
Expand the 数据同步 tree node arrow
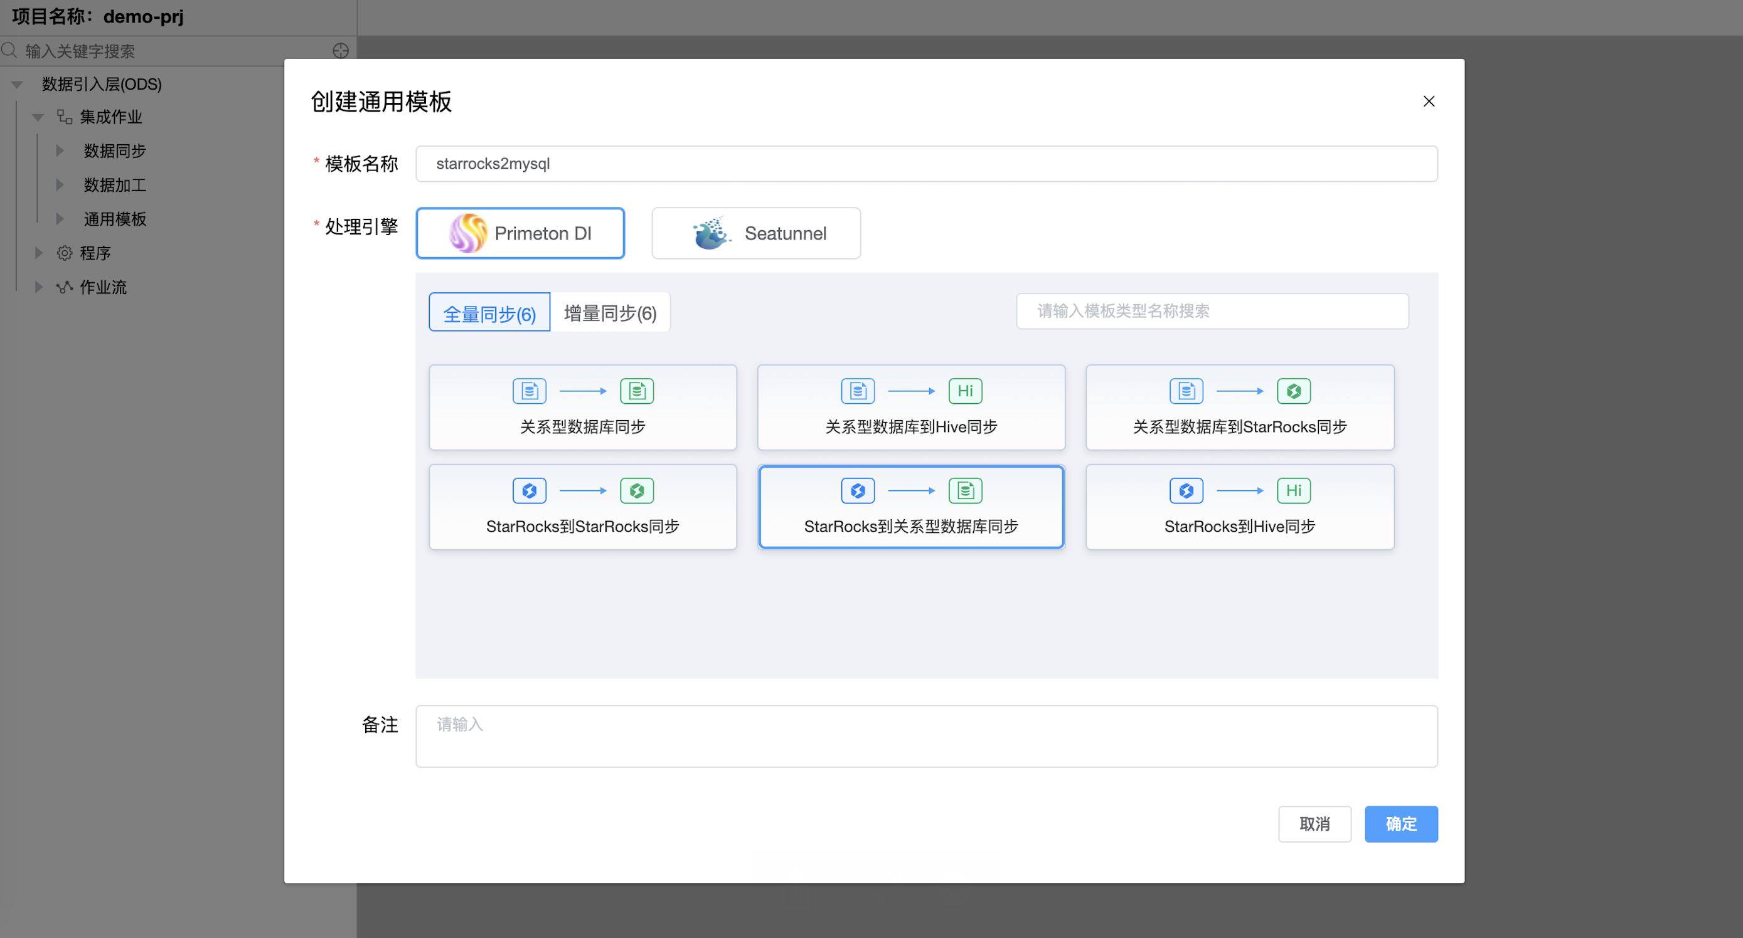point(60,151)
